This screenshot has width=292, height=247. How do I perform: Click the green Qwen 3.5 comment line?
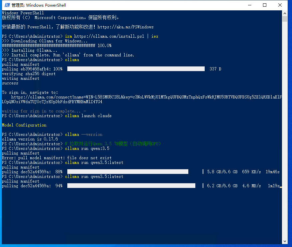113,144
